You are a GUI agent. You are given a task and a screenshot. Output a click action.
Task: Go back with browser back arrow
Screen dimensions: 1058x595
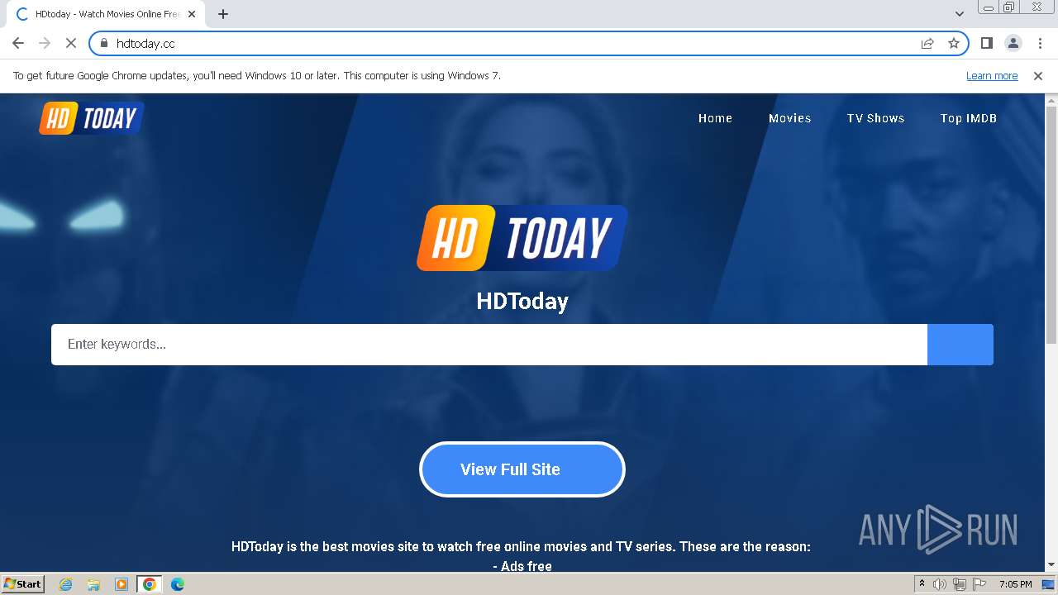click(x=18, y=43)
